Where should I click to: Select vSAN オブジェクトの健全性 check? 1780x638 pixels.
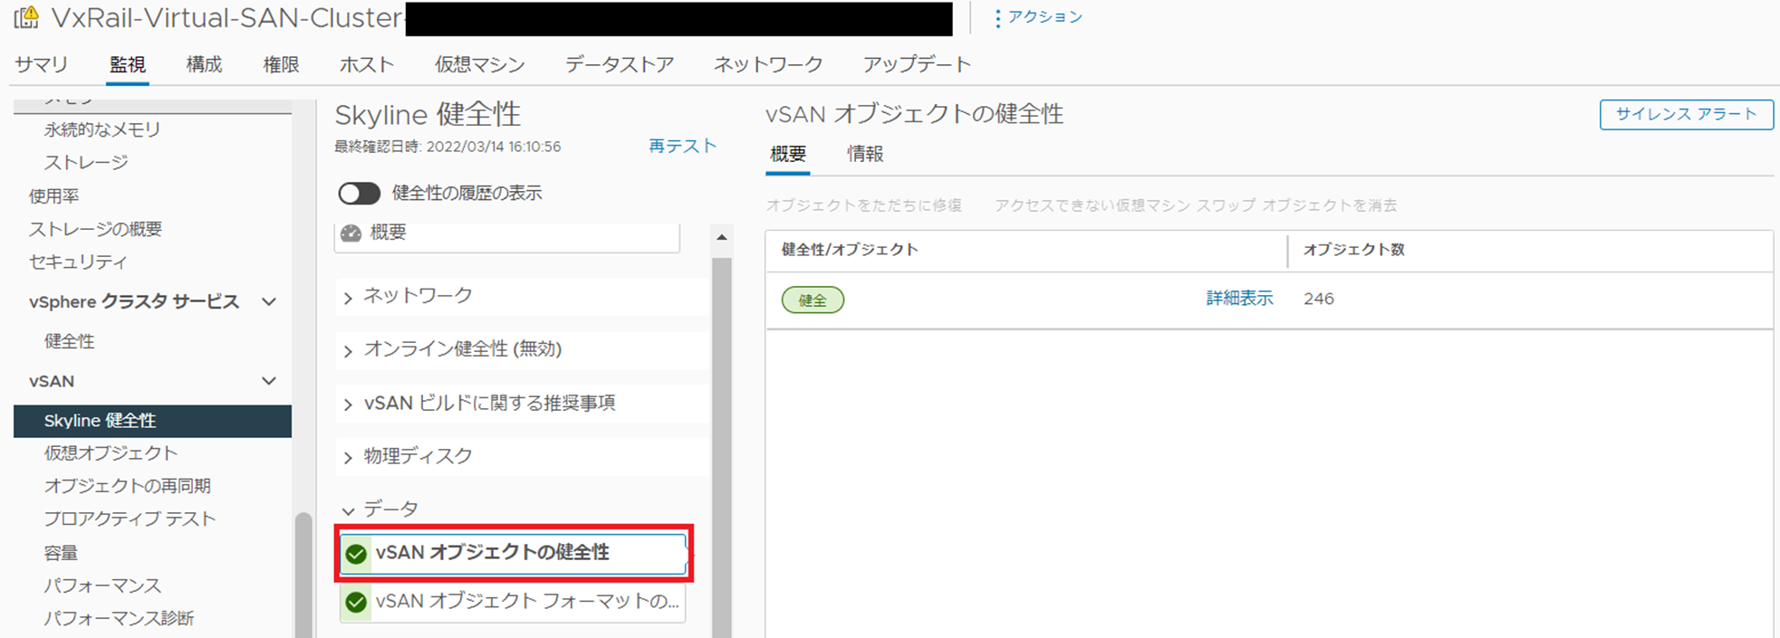513,554
